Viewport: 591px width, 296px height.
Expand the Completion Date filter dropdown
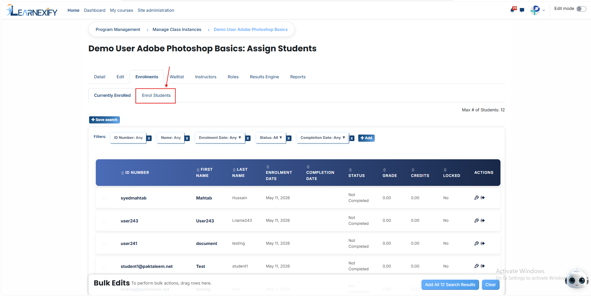(323, 138)
